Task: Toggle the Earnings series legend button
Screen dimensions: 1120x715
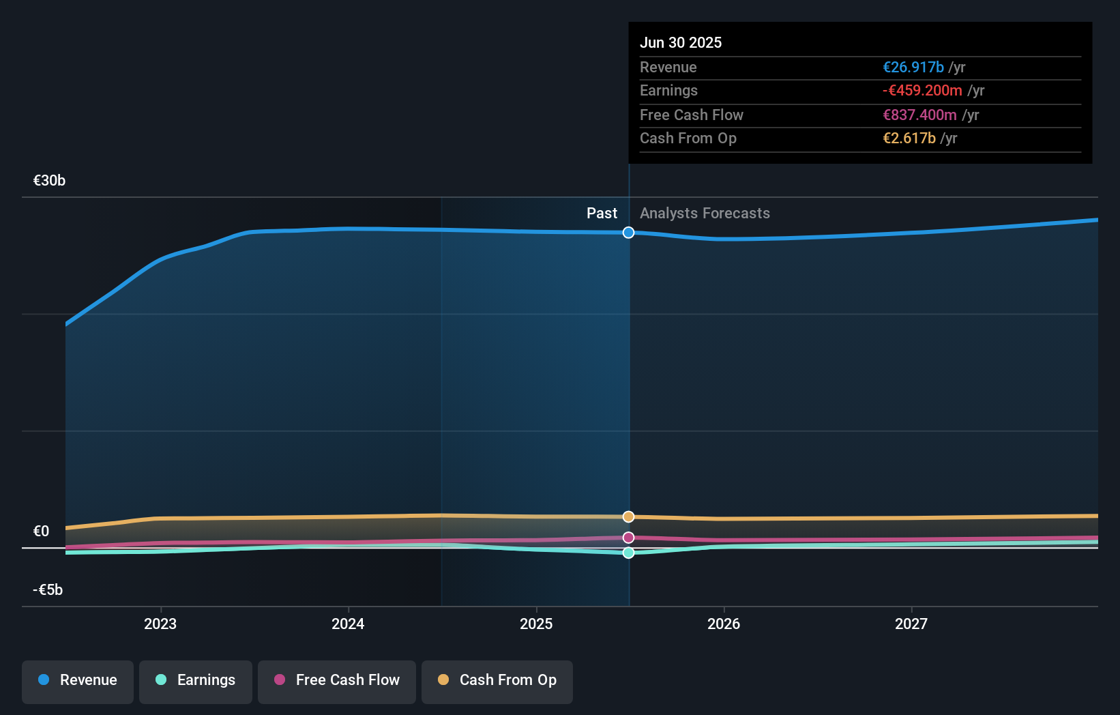Action: tap(196, 682)
